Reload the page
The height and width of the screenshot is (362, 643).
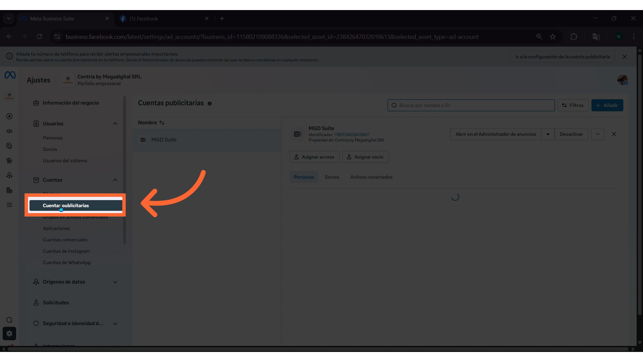tap(39, 37)
